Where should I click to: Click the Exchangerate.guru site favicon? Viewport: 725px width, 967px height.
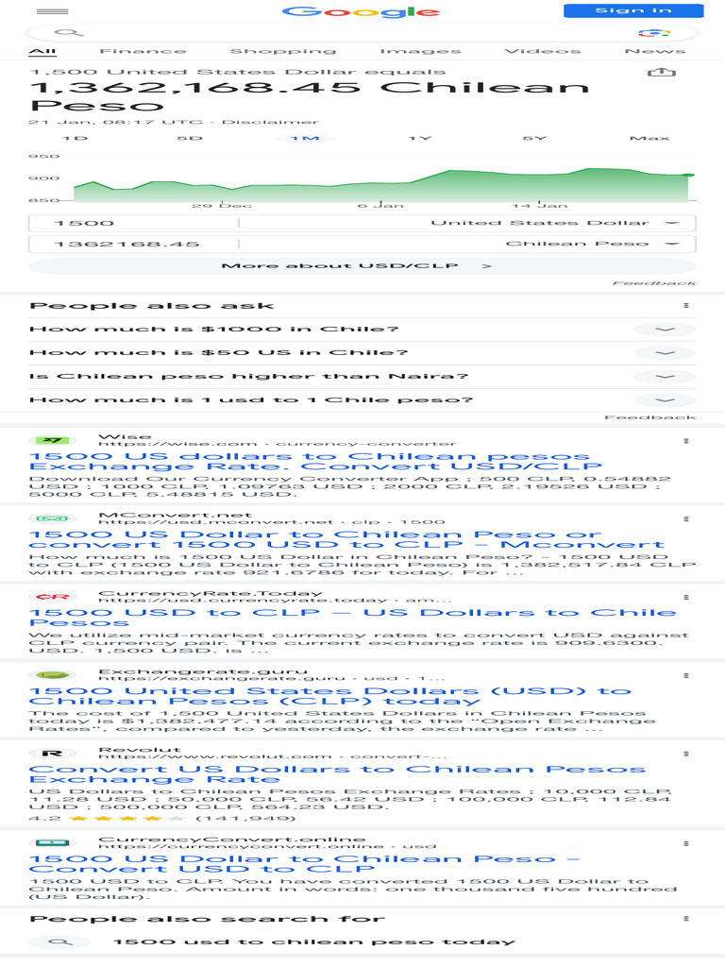coord(53,675)
